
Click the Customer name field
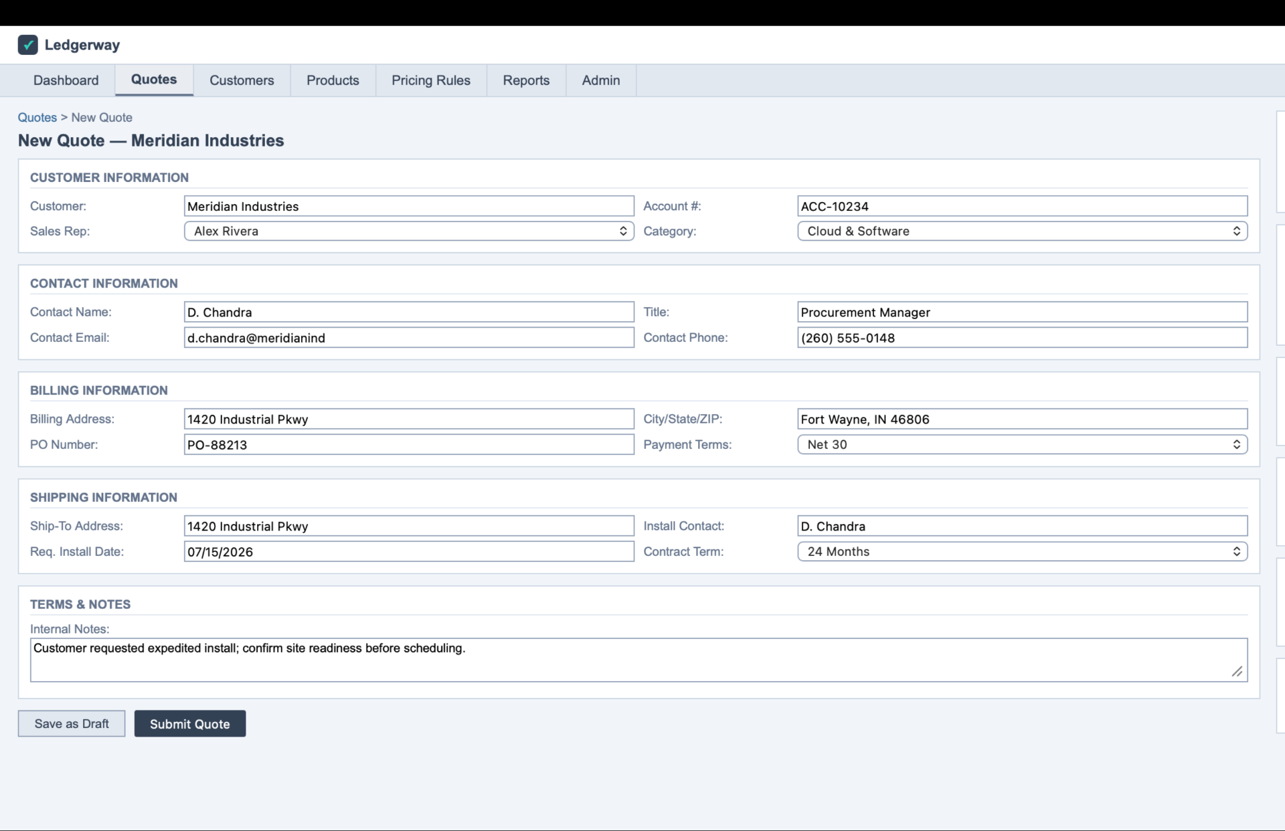[409, 206]
